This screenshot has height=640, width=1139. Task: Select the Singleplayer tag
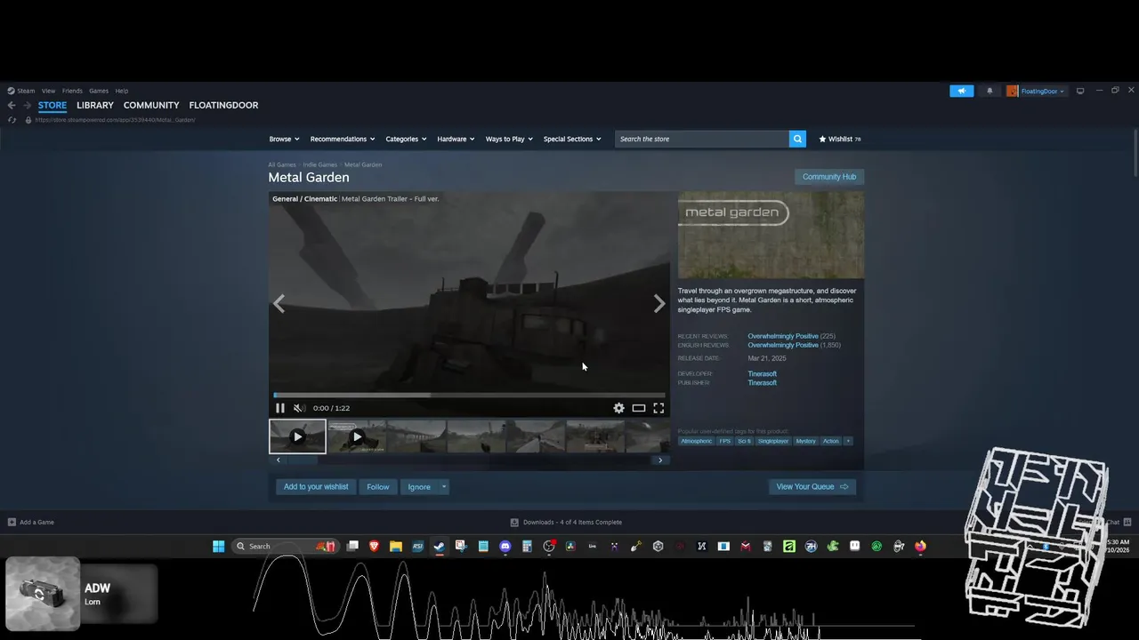tap(773, 441)
